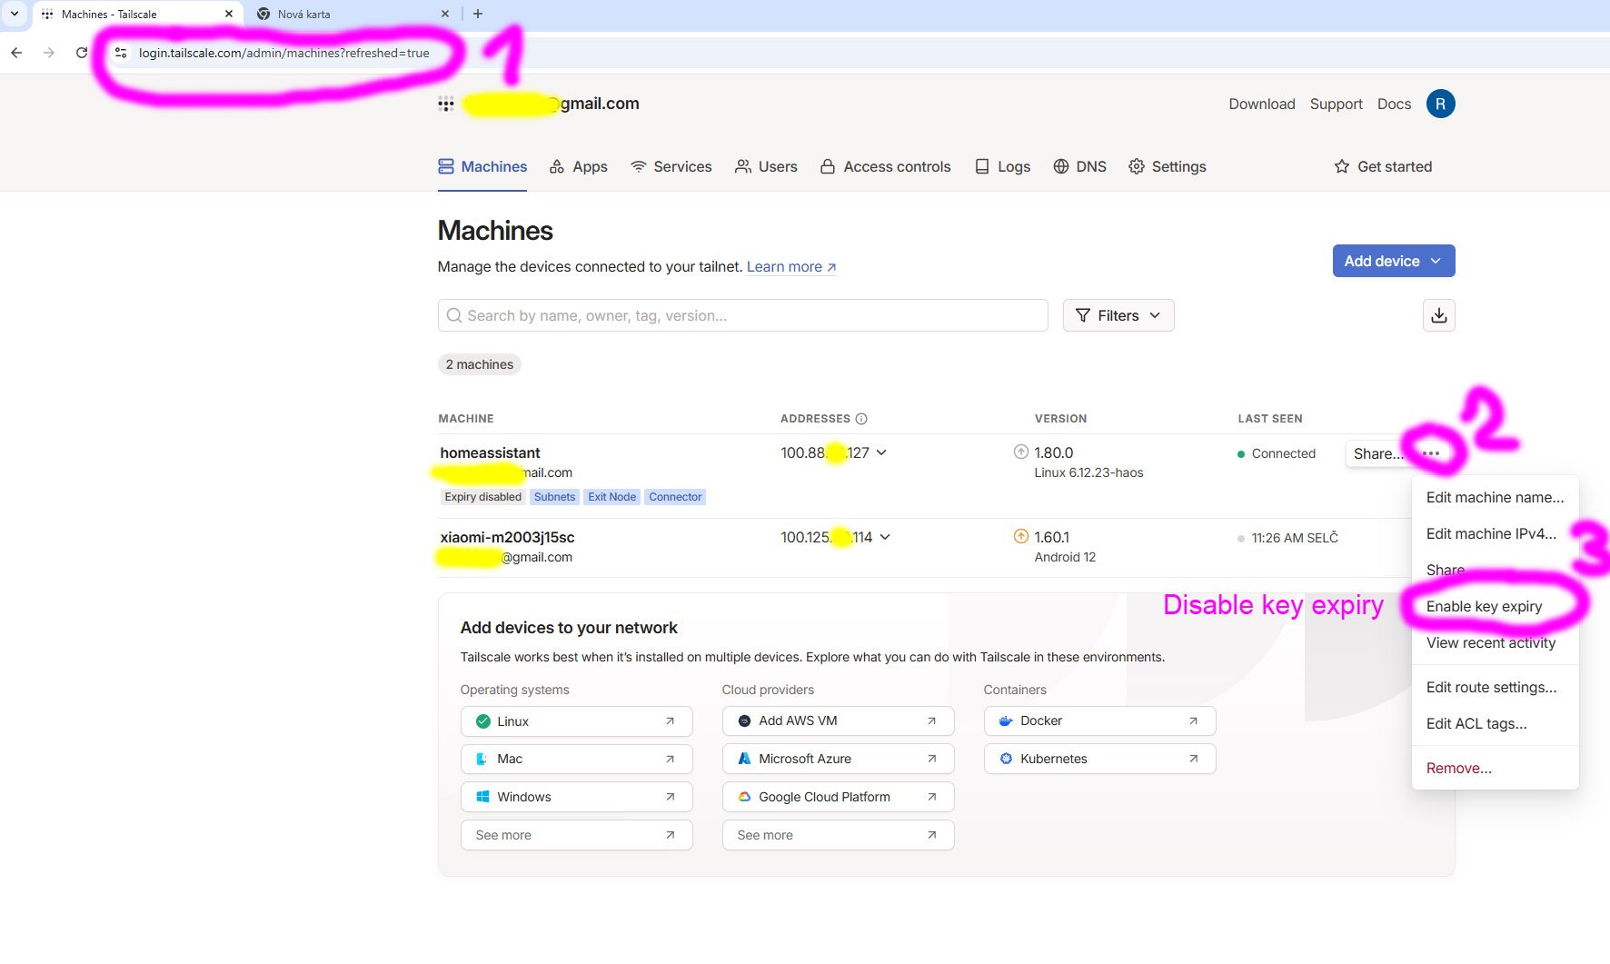Choose Remove... in the context menu
The height and width of the screenshot is (964, 1610).
click(x=1495, y=768)
